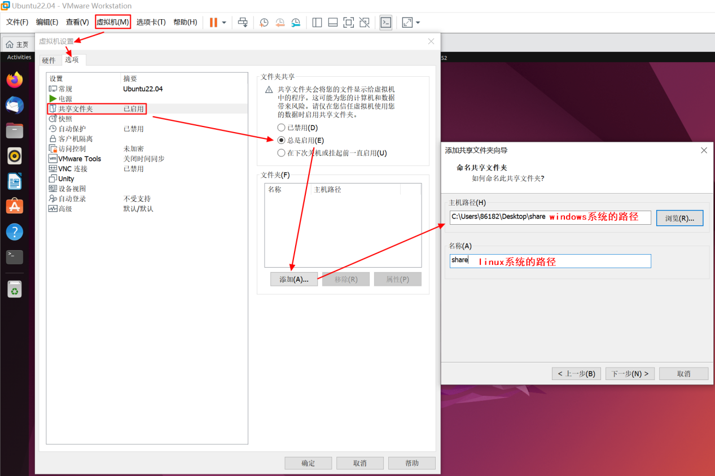Click the Send Ctrl+Alt+Del toolbar icon
This screenshot has width=715, height=476.
click(x=243, y=23)
